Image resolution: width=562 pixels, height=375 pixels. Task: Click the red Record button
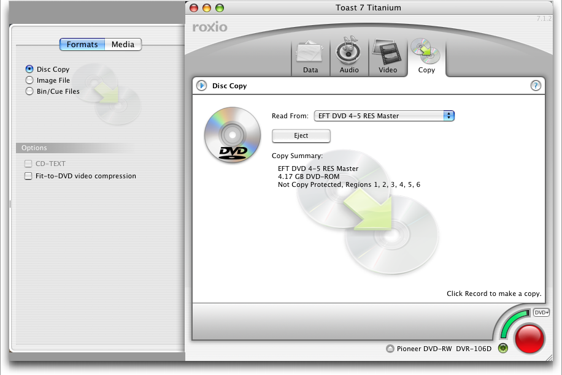(529, 338)
